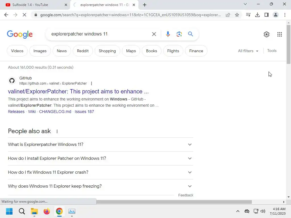The height and width of the screenshot is (218, 291).
Task: Open the Windows Start menu
Action: tap(9, 211)
